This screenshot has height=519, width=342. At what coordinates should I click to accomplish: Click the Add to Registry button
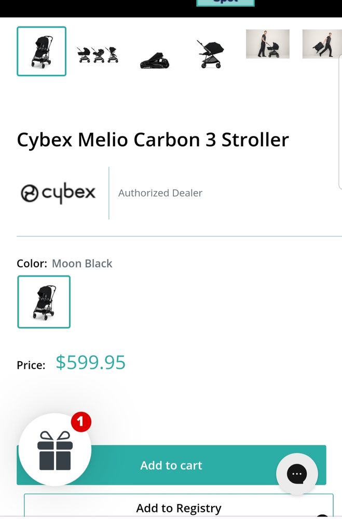(x=179, y=508)
